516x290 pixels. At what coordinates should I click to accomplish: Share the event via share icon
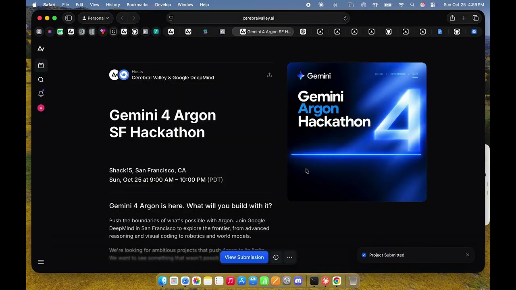tap(269, 75)
